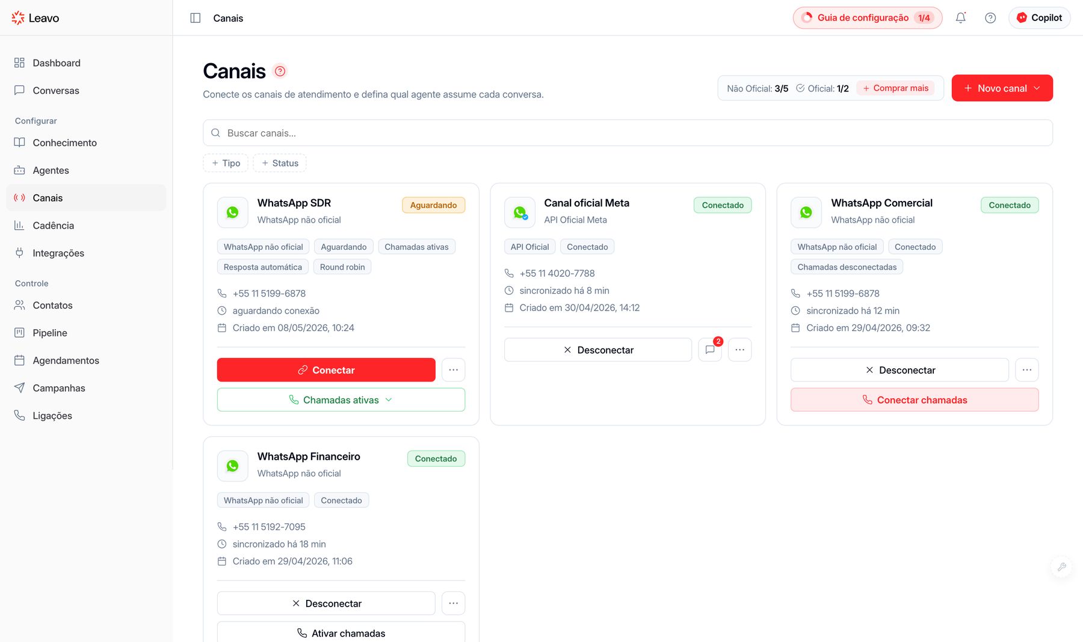Open Conhecimento in sidebar
This screenshot has width=1083, height=642.
point(86,143)
